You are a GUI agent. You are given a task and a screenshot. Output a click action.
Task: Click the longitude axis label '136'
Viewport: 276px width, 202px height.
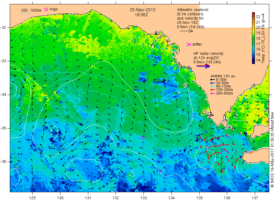tap(227, 198)
